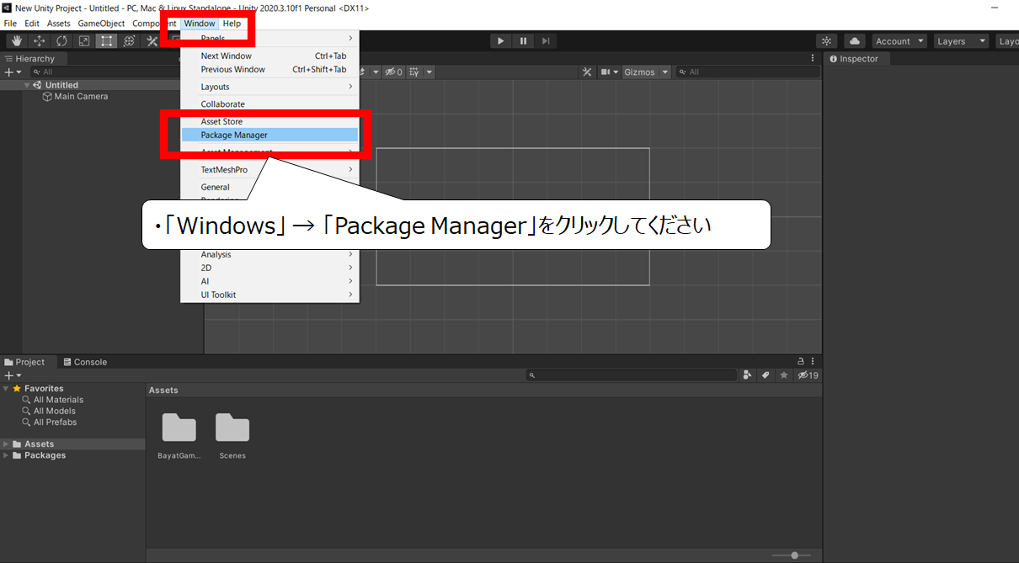The height and width of the screenshot is (563, 1019).
Task: Click the Step frame button
Action: tap(546, 41)
